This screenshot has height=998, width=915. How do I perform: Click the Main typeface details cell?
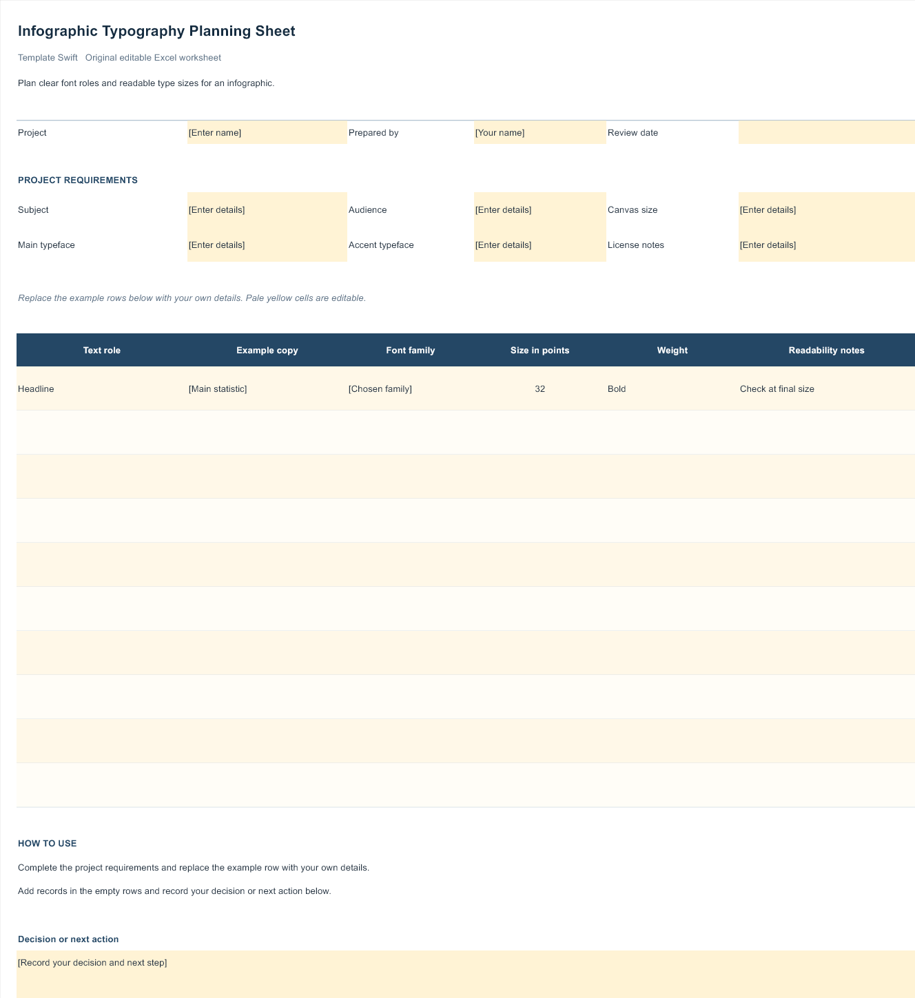[267, 245]
